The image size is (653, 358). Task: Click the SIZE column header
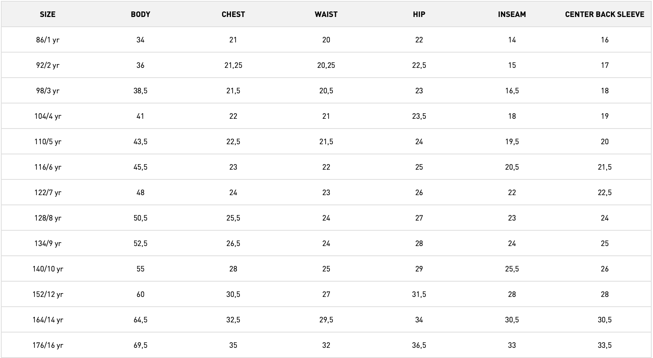pyautogui.click(x=48, y=14)
